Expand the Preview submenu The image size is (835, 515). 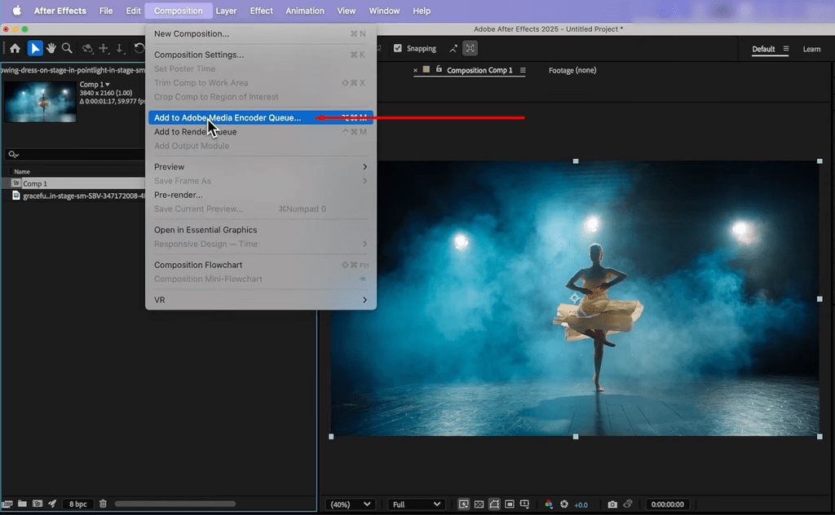coord(260,166)
